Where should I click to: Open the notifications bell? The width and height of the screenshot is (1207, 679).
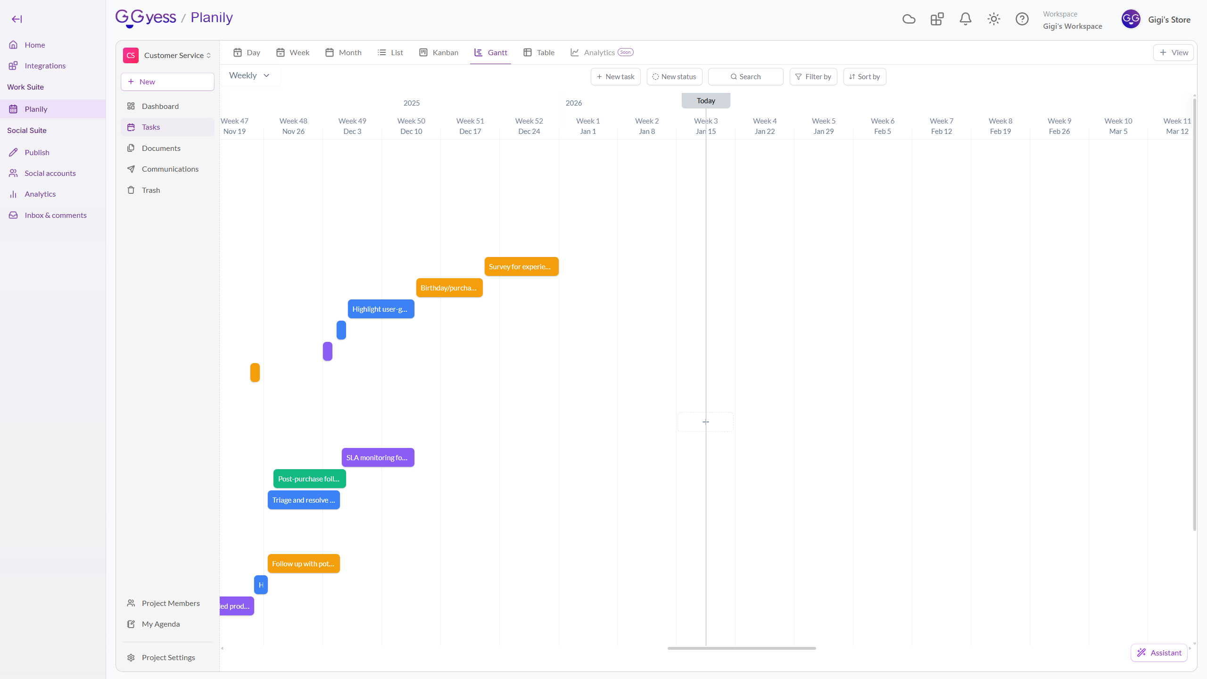[x=965, y=19]
